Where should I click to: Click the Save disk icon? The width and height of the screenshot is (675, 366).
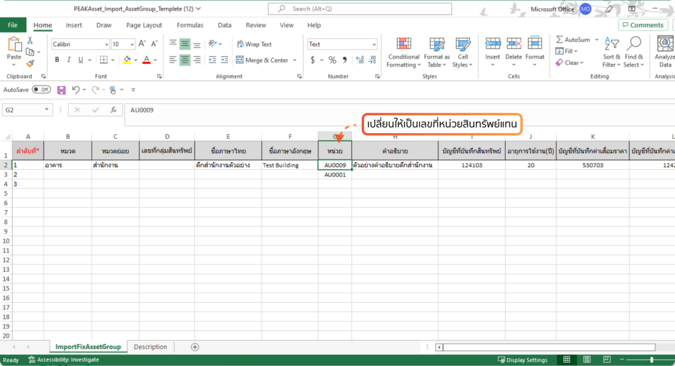click(61, 90)
